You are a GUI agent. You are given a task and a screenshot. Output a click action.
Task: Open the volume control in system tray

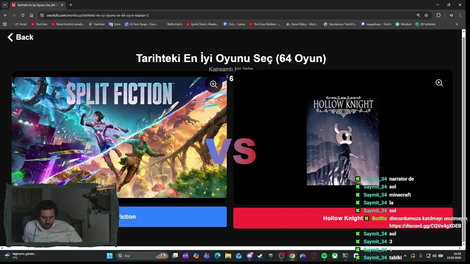point(434,256)
